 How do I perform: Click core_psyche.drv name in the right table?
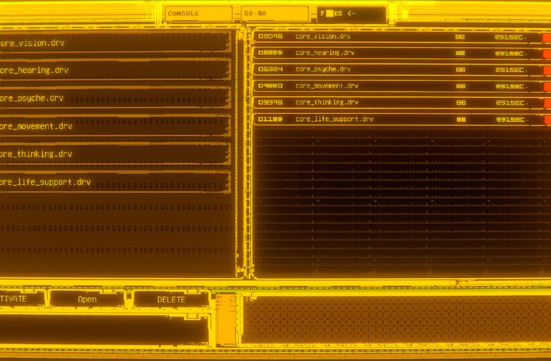(323, 69)
